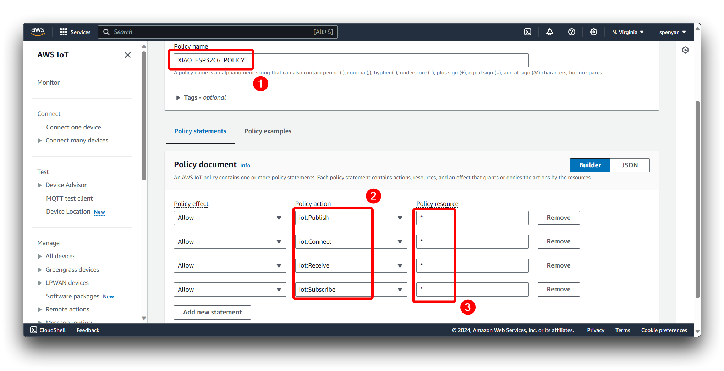Image resolution: width=724 pixels, height=371 pixels.
Task: Remove the iot:Receive statement
Action: [559, 265]
